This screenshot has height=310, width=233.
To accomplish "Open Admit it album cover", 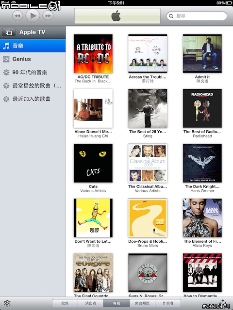I will pos(202,54).
